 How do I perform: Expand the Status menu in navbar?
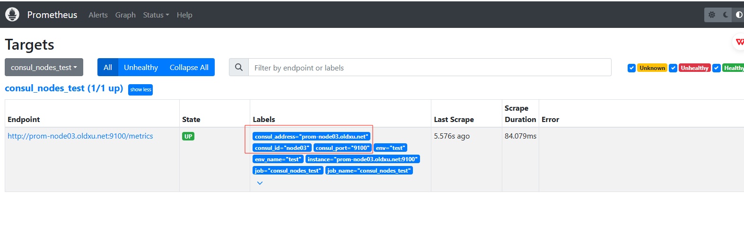click(x=156, y=15)
